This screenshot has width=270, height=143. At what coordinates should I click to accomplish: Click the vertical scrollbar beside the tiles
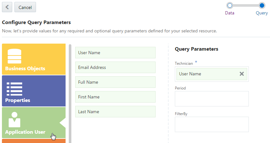[x=70, y=93]
